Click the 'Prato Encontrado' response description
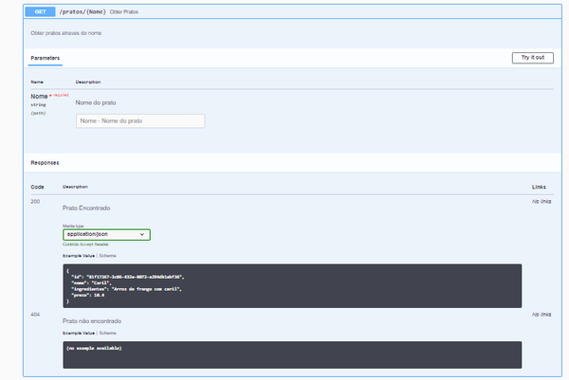Screen dimensions: 569x380 point(86,208)
